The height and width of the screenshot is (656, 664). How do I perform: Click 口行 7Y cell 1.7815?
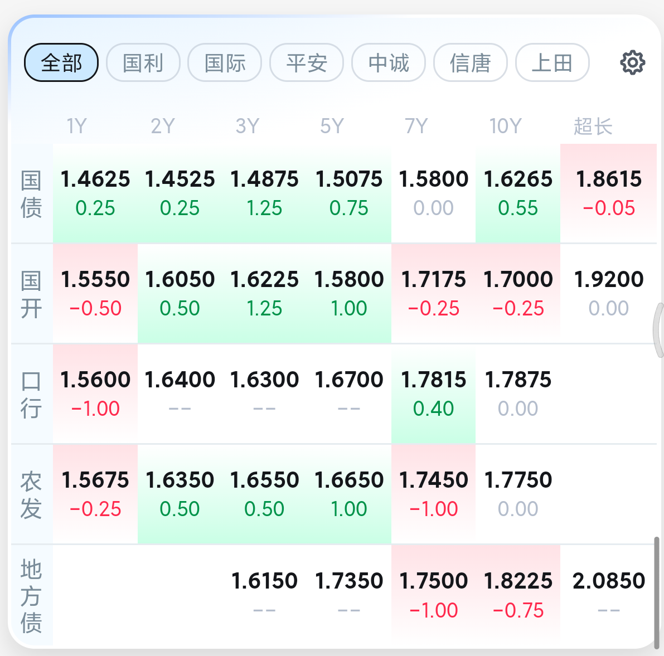pyautogui.click(x=434, y=394)
